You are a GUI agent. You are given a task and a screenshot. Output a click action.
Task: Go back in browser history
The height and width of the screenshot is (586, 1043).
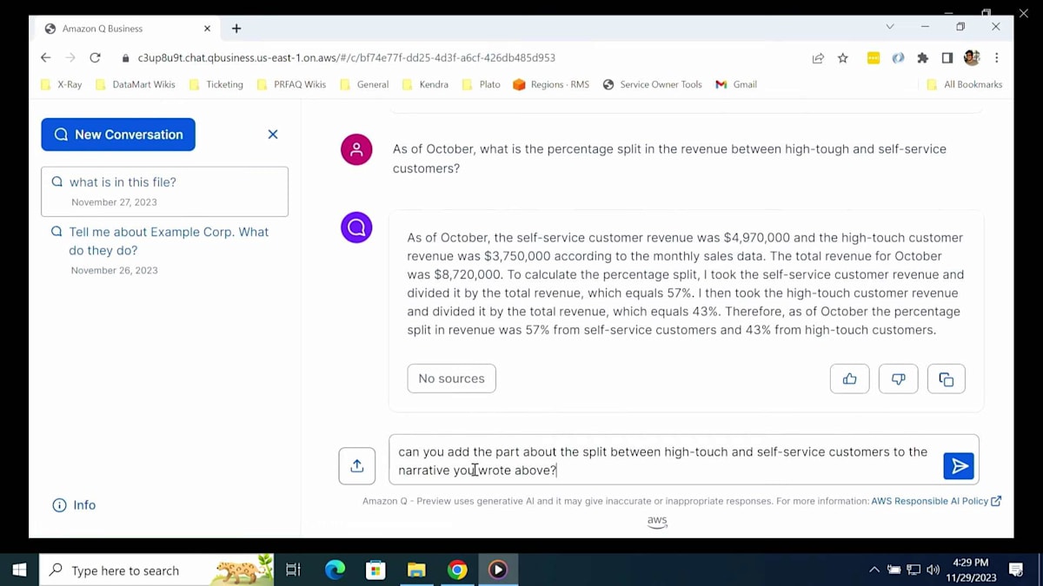point(45,58)
